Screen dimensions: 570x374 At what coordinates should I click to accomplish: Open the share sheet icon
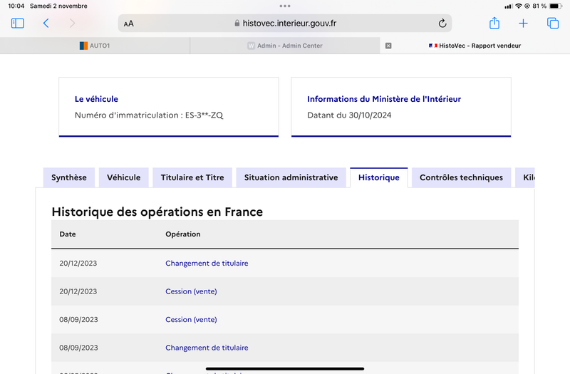pyautogui.click(x=494, y=24)
